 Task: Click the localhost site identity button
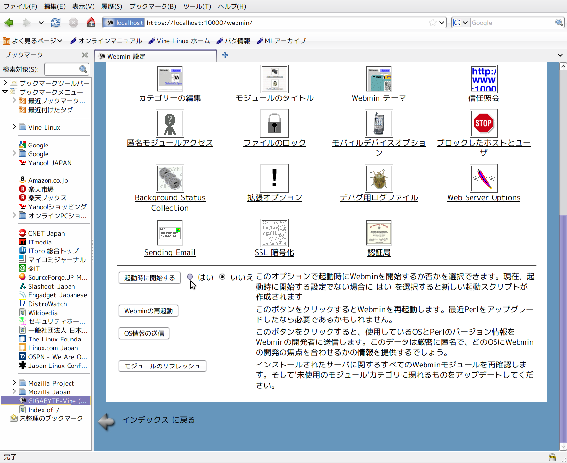(x=124, y=23)
